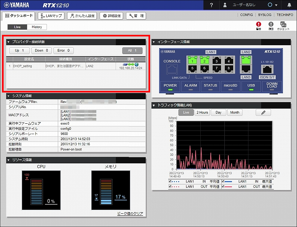The image size is (297, 227).
Task: Click the microSD indicator
Action: (x=230, y=86)
